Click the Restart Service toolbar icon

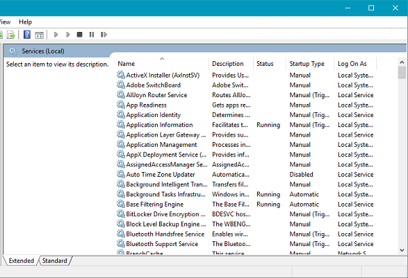(103, 34)
